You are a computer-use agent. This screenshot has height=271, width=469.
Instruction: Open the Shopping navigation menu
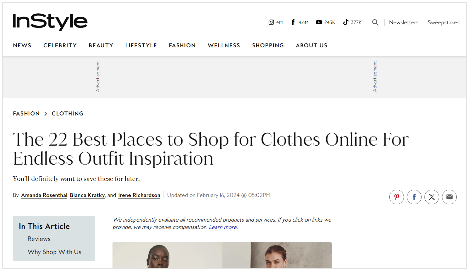click(268, 45)
